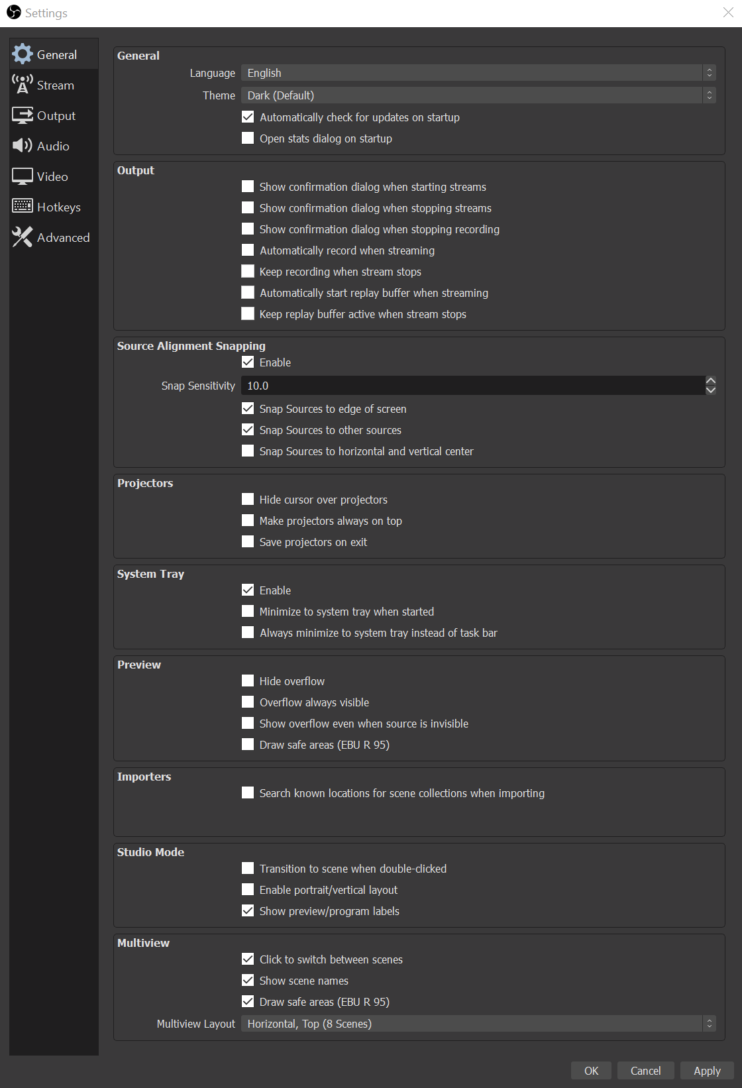Open Advanced settings tools icon
Viewport: 742px width, 1088px height.
pyautogui.click(x=23, y=237)
